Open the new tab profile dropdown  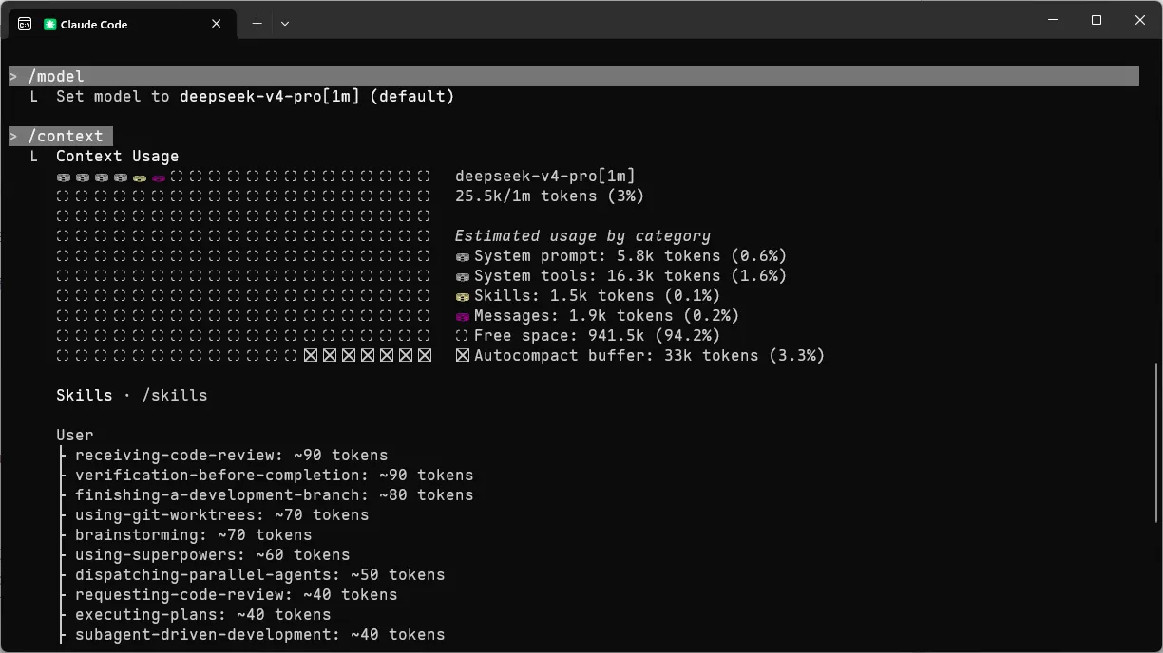pyautogui.click(x=284, y=24)
